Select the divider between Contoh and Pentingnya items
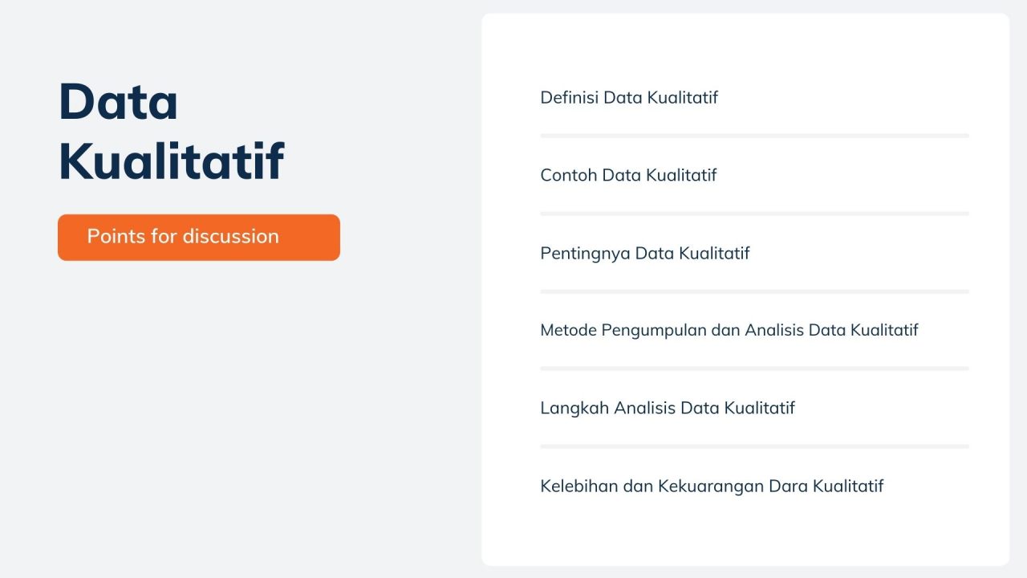Viewport: 1027px width, 578px height. (x=754, y=214)
